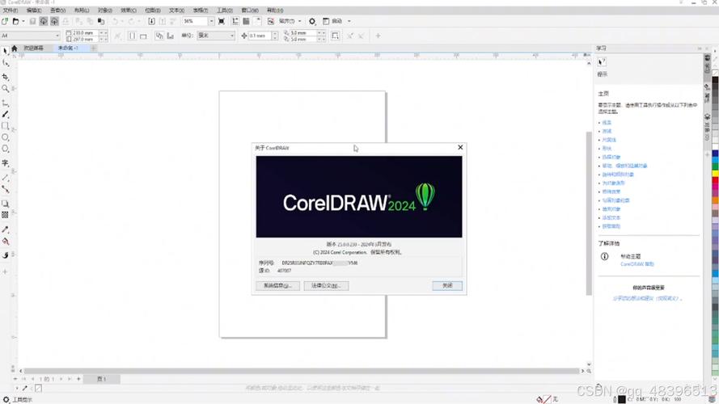
Task: Open the 文件 menu
Action: tap(10, 11)
